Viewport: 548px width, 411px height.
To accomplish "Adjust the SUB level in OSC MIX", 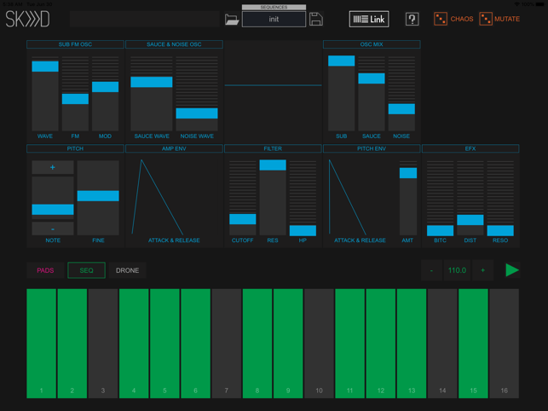I will tap(342, 94).
